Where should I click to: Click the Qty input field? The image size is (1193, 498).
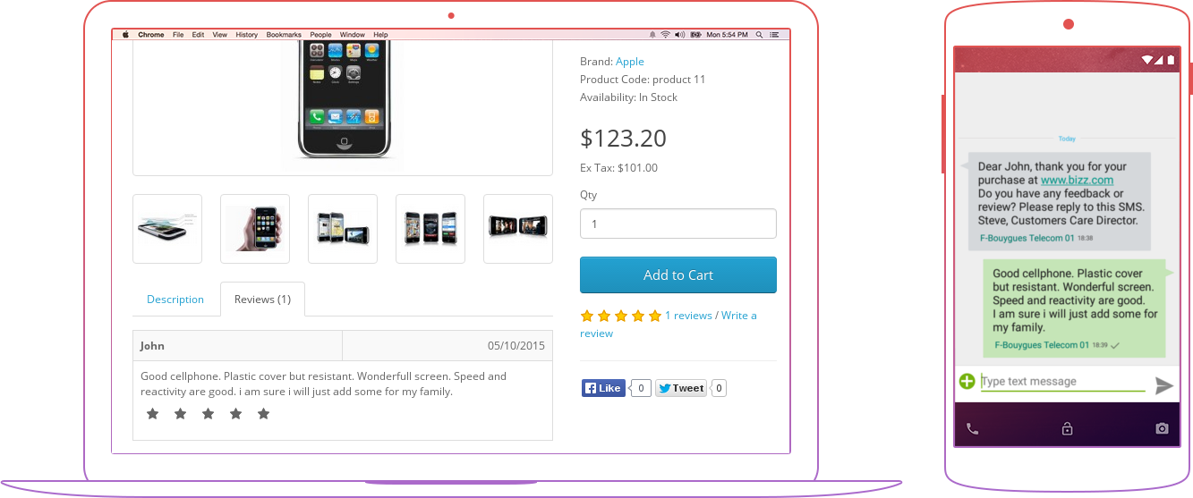(x=678, y=224)
